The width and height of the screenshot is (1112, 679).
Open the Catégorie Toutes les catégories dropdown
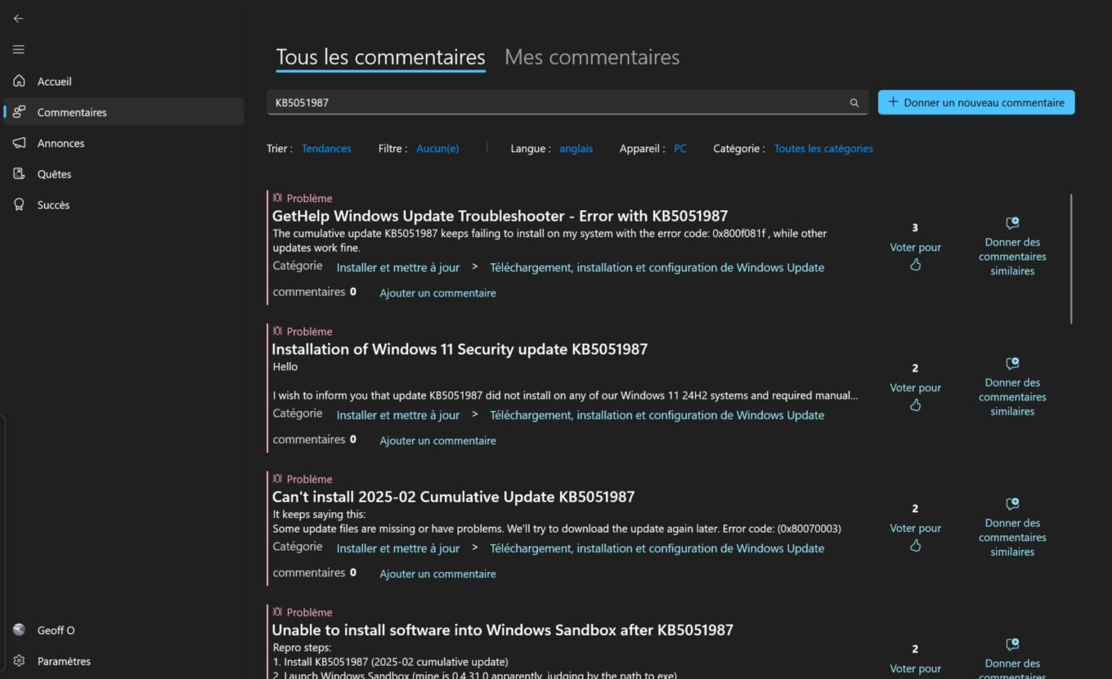pyautogui.click(x=823, y=149)
